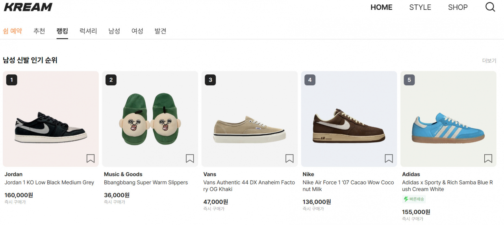Click the rank 3 badge

210,80
